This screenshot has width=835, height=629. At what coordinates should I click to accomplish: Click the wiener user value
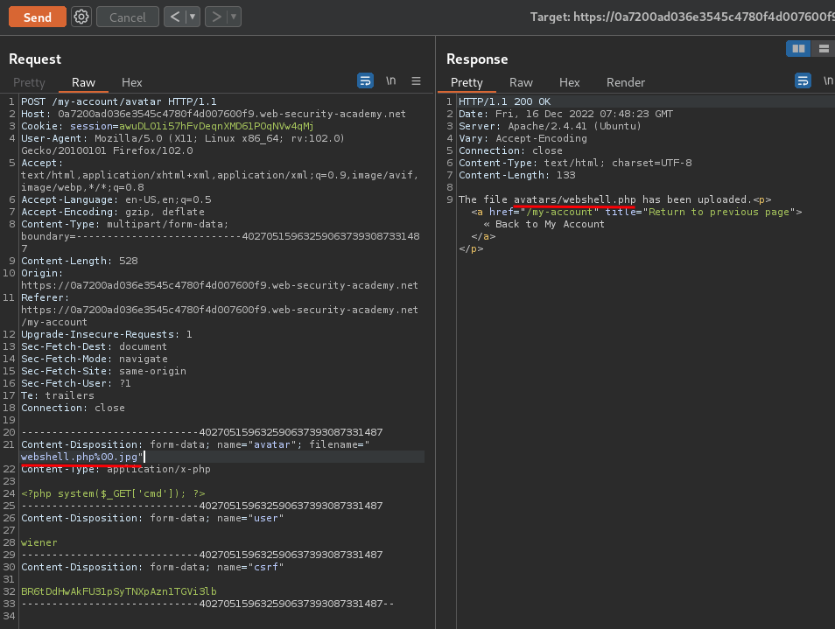tap(39, 542)
